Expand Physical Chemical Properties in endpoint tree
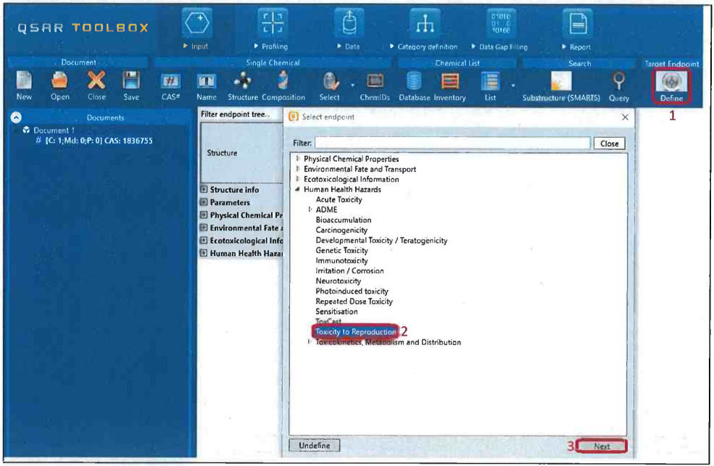This screenshot has width=714, height=466. click(x=297, y=159)
